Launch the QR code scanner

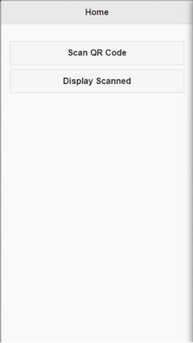click(97, 53)
